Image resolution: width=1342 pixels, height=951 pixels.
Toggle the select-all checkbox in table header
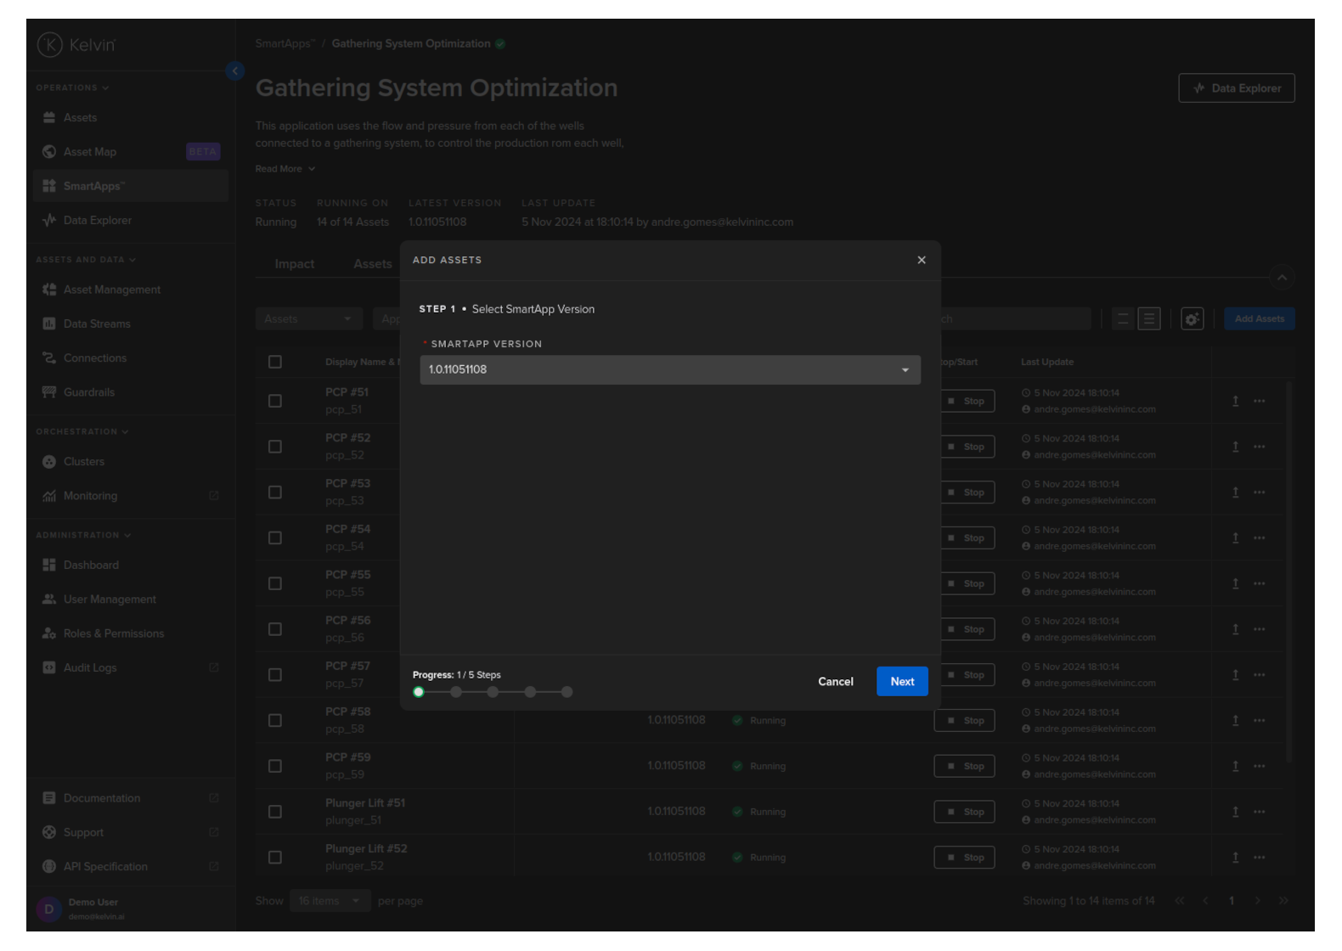point(275,363)
